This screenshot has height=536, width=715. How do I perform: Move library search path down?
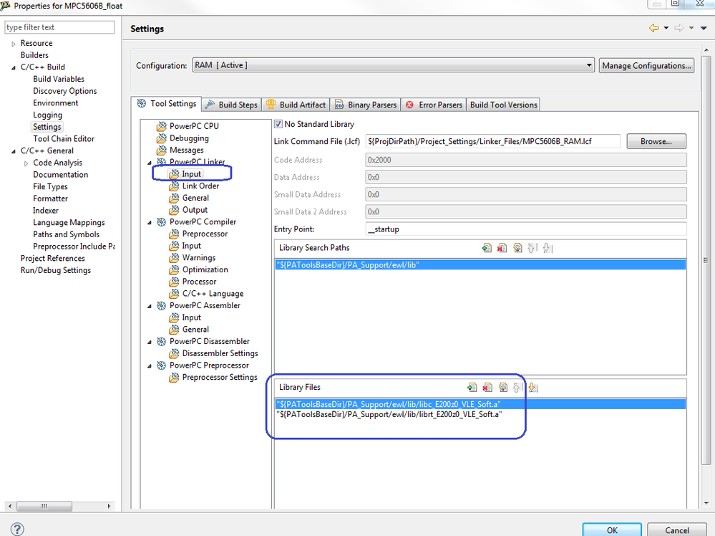click(x=548, y=248)
